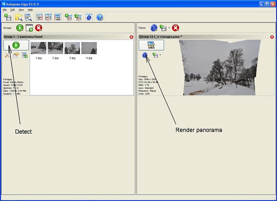277x201 pixels.
Task: Remove all groups with the red X icon
Action: 39,28
